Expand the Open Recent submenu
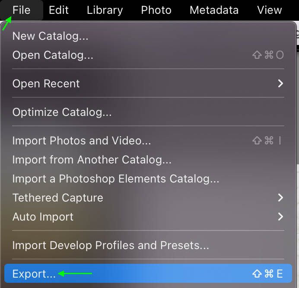 coord(148,83)
